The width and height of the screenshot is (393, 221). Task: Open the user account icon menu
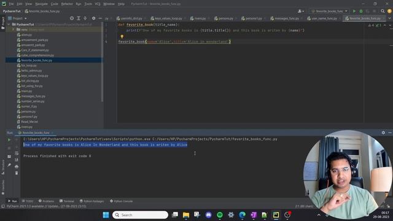pos(300,11)
